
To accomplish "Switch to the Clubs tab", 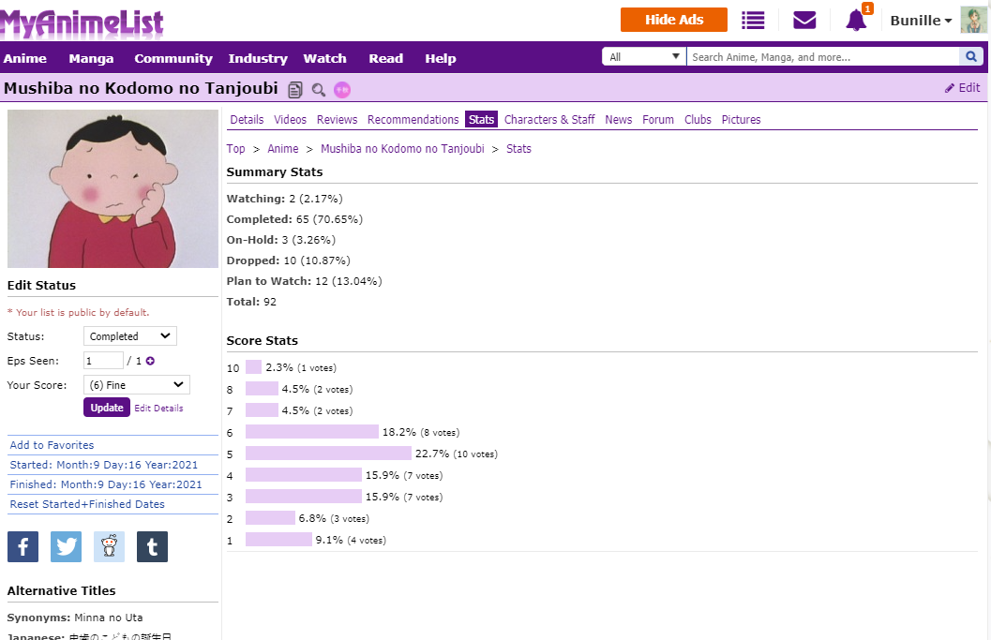I will [x=698, y=119].
